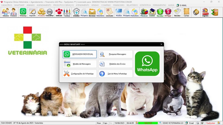
Task: Click the 18/08/2023 date status field
Action: [x=120, y=123]
